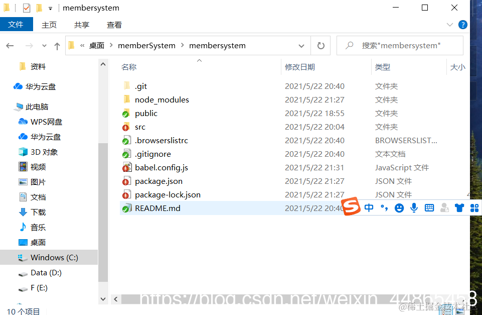Viewport: 482px width, 315px height.
Task: Click memberSystem in the address breadcrumb
Action: click(x=146, y=46)
